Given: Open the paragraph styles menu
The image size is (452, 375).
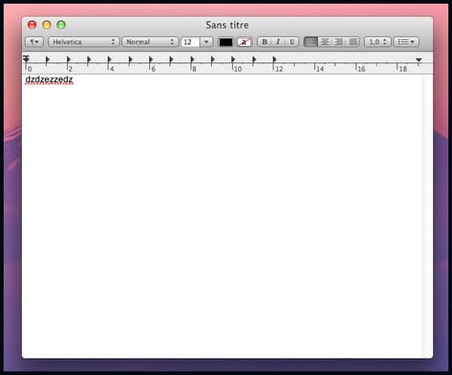Looking at the screenshot, I should click(35, 42).
